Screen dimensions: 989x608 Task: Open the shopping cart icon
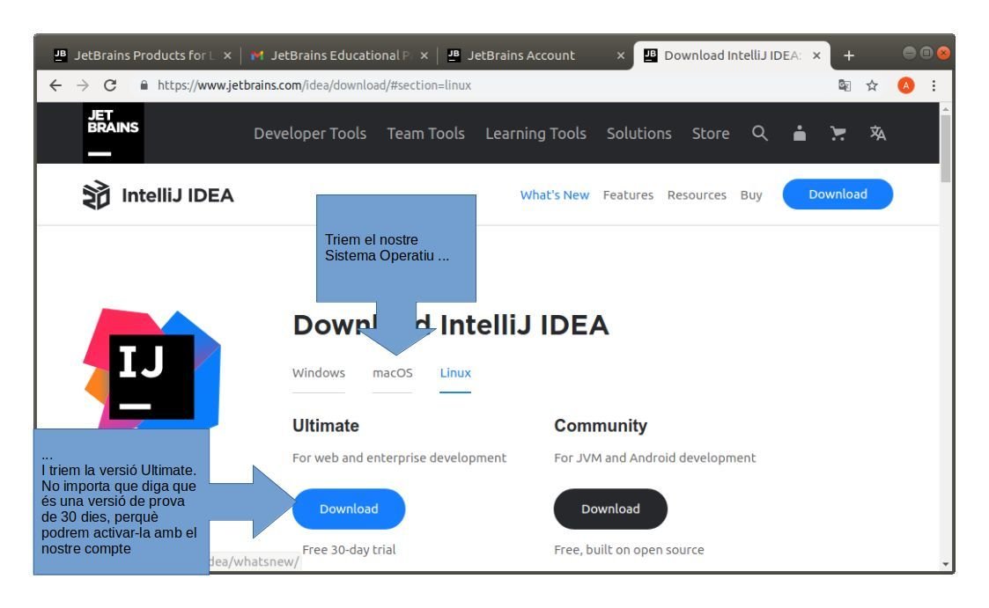tap(838, 133)
